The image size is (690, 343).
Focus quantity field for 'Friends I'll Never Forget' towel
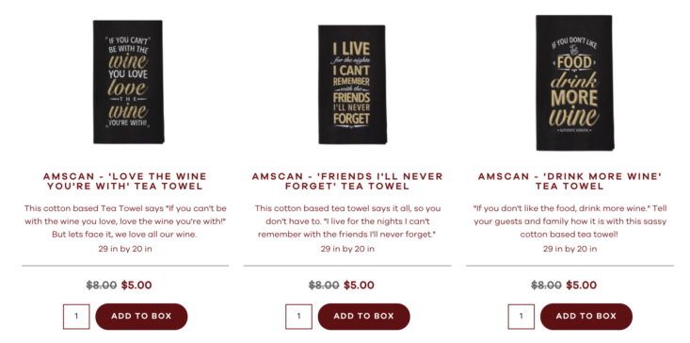pyautogui.click(x=298, y=317)
